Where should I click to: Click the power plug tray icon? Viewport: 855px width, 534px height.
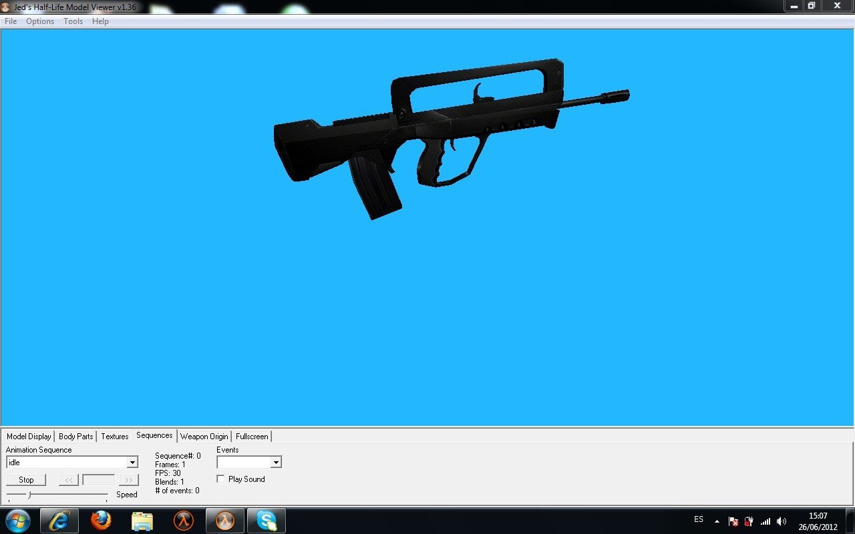(749, 521)
